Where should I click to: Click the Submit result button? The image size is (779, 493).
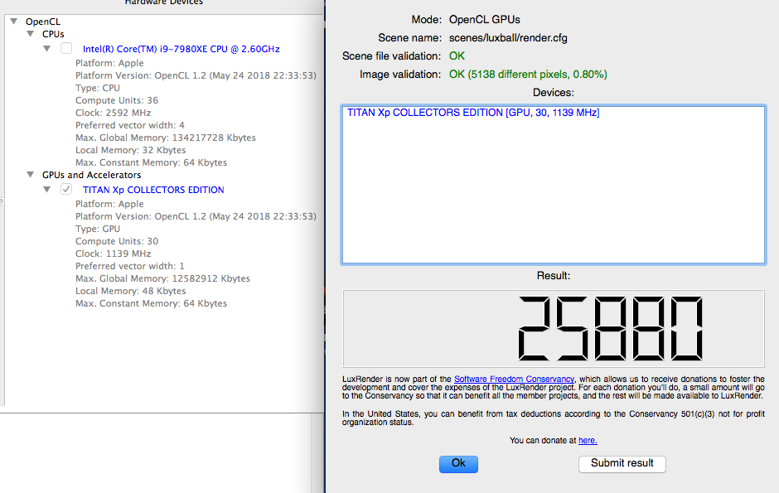[x=622, y=464]
